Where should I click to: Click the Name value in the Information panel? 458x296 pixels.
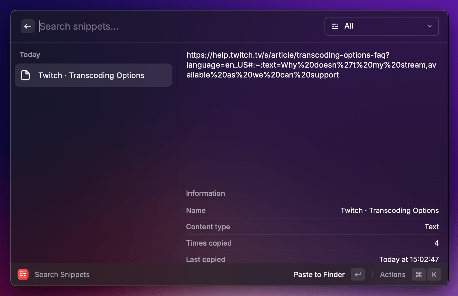389,210
